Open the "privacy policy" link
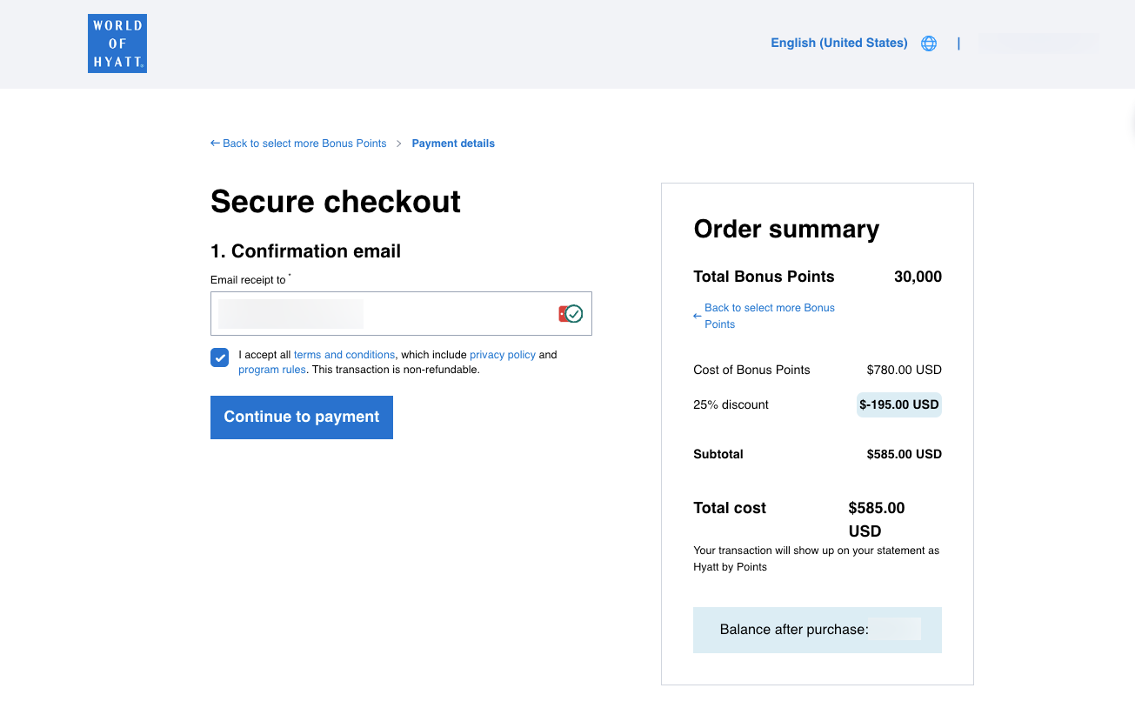This screenshot has height=708, width=1135. point(502,354)
